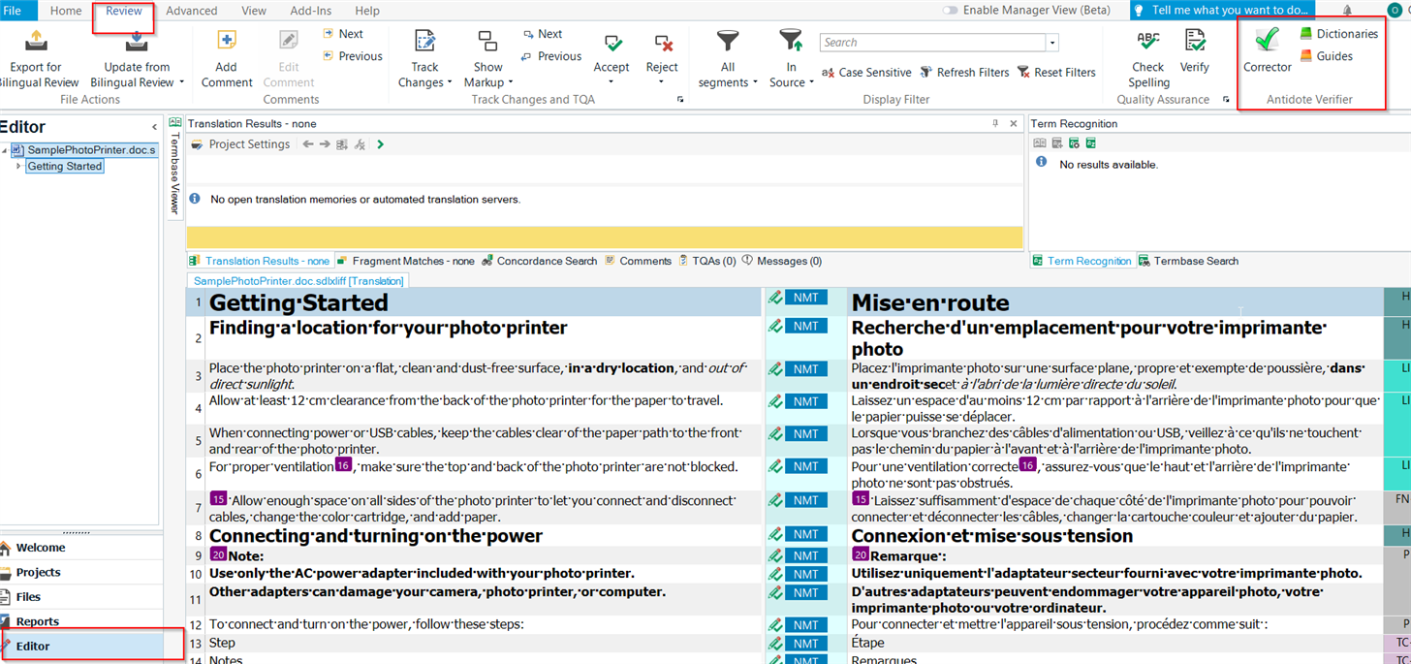The width and height of the screenshot is (1411, 664).
Task: Expand Getting Started tree node
Action: pos(17,167)
